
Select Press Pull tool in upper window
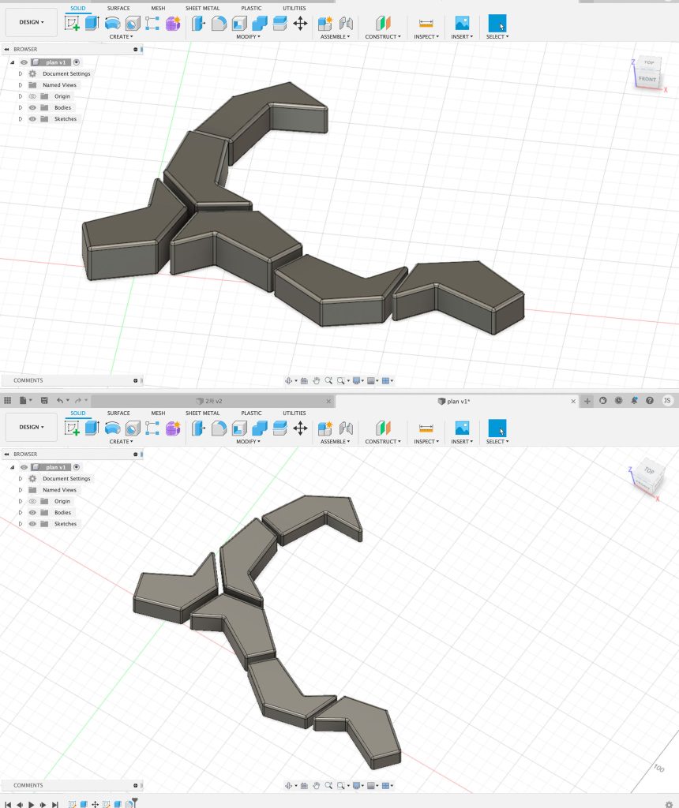coord(198,23)
